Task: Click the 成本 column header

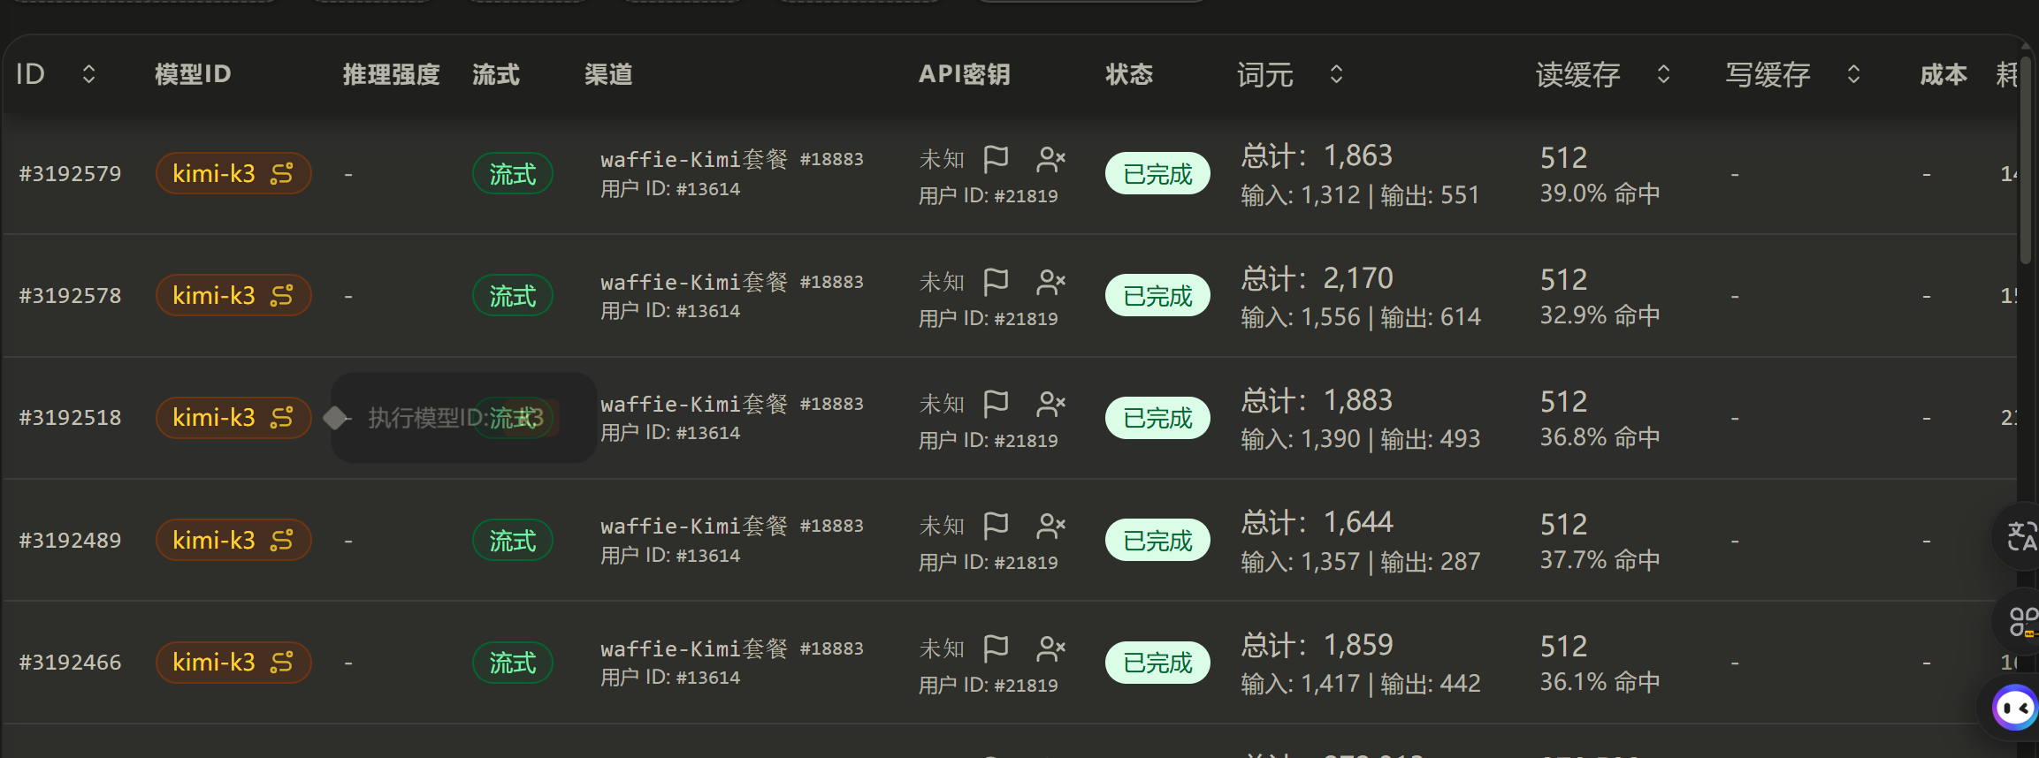Action: [1944, 74]
